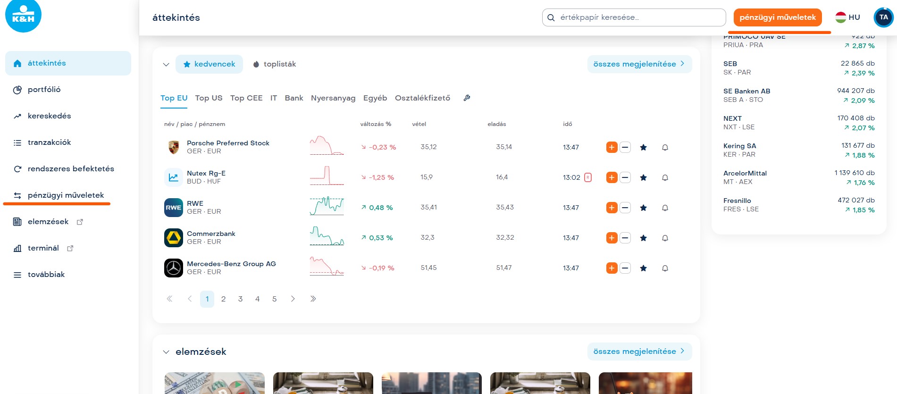Open the HU language selector
The image size is (897, 394).
pos(847,17)
